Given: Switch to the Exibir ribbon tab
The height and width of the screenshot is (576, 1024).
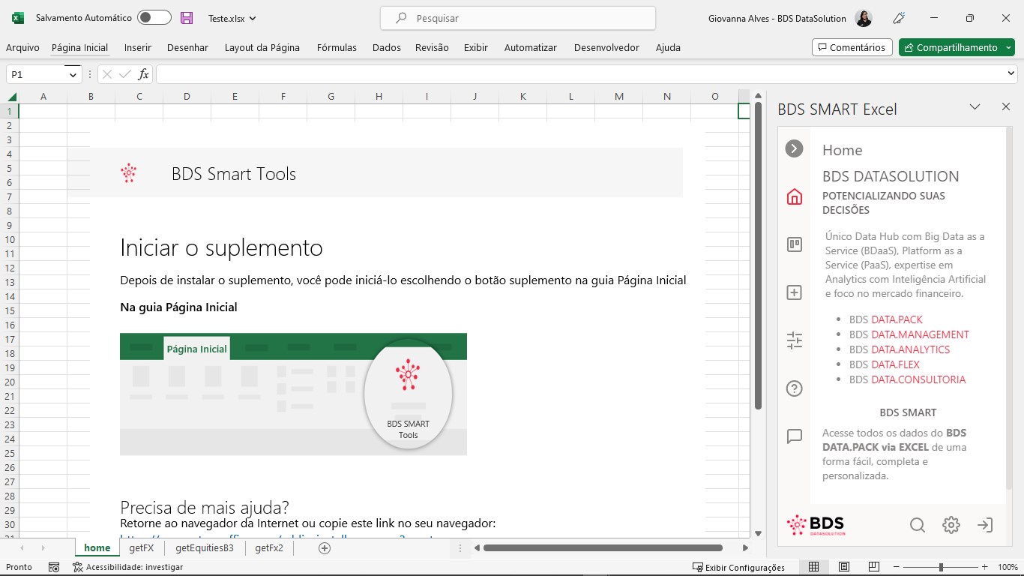Looking at the screenshot, I should 476,47.
